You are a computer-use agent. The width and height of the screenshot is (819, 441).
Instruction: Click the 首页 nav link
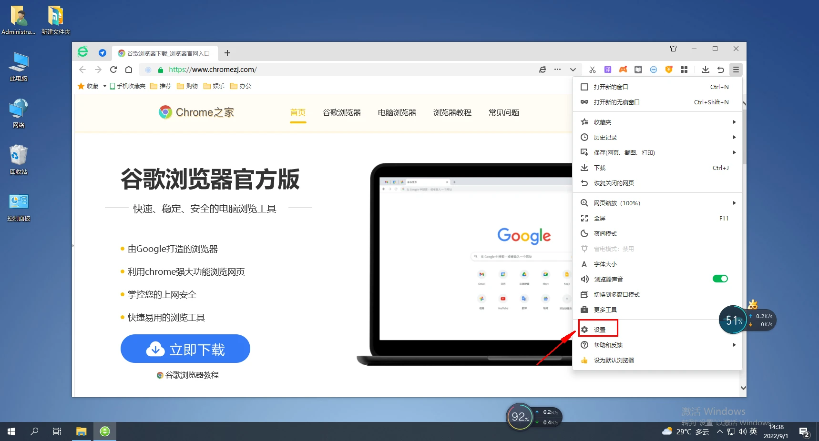[x=298, y=113]
